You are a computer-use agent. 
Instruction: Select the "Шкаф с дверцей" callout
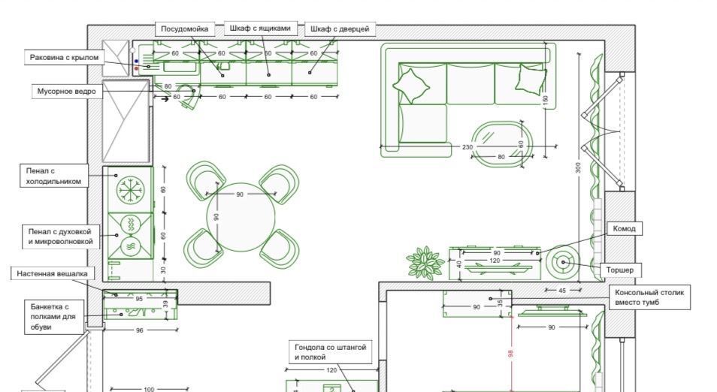[x=340, y=29]
